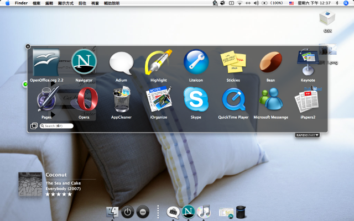Open the 前往 menu
Viewport: 354px width, 221px height.
tap(82, 3)
